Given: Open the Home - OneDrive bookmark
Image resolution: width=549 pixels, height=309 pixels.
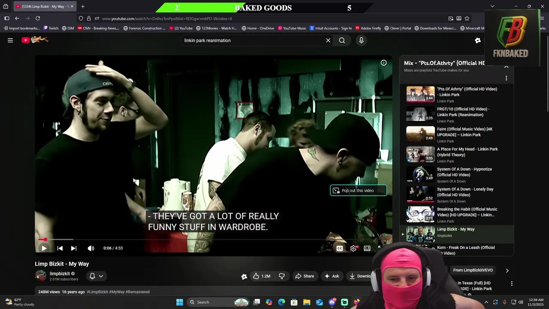Looking at the screenshot, I should 258,28.
